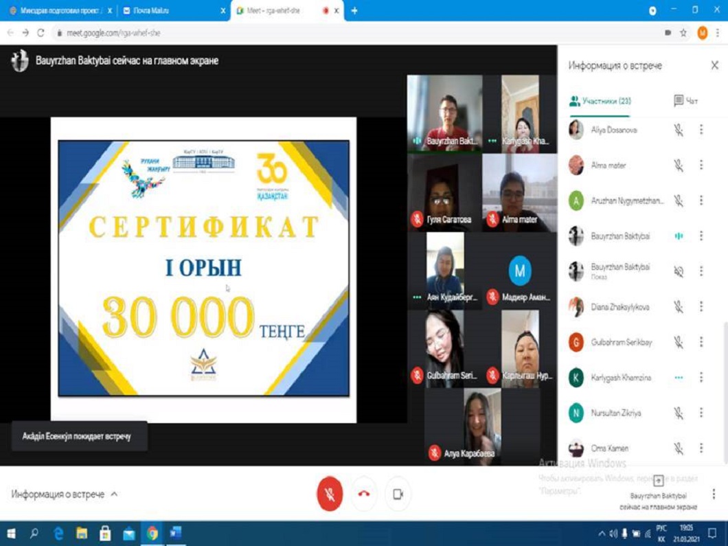Image resolution: width=728 pixels, height=546 pixels.
Task: Switch to the Почта Mail.ru browser tab
Action: point(172,11)
